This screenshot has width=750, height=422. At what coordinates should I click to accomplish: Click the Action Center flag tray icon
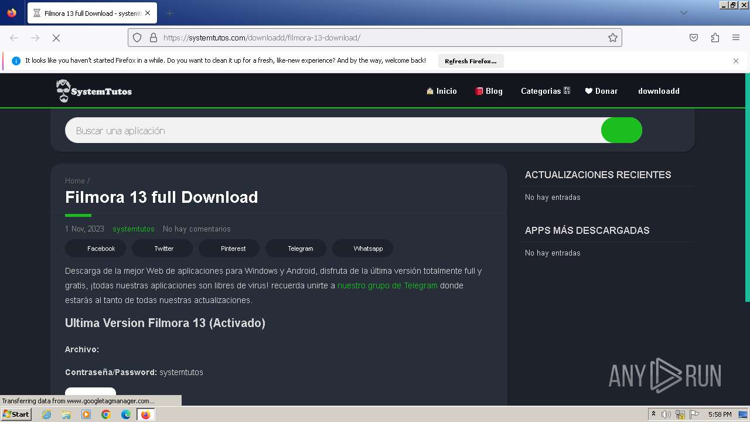[x=694, y=414]
